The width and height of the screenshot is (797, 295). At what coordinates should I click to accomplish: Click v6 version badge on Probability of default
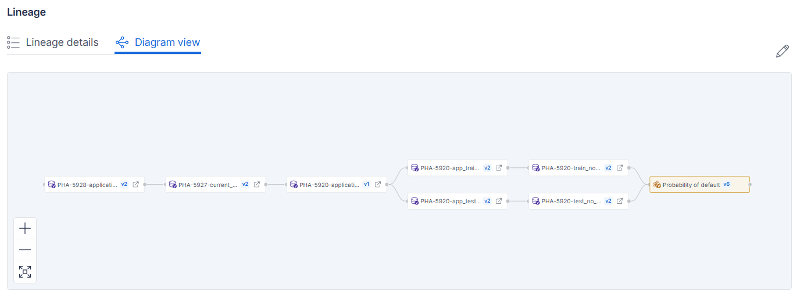(726, 184)
